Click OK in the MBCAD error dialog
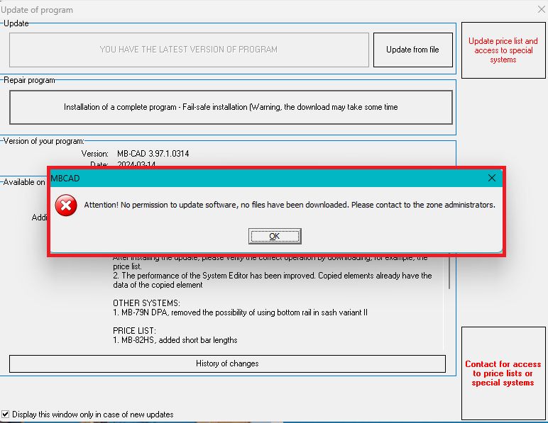 [275, 236]
